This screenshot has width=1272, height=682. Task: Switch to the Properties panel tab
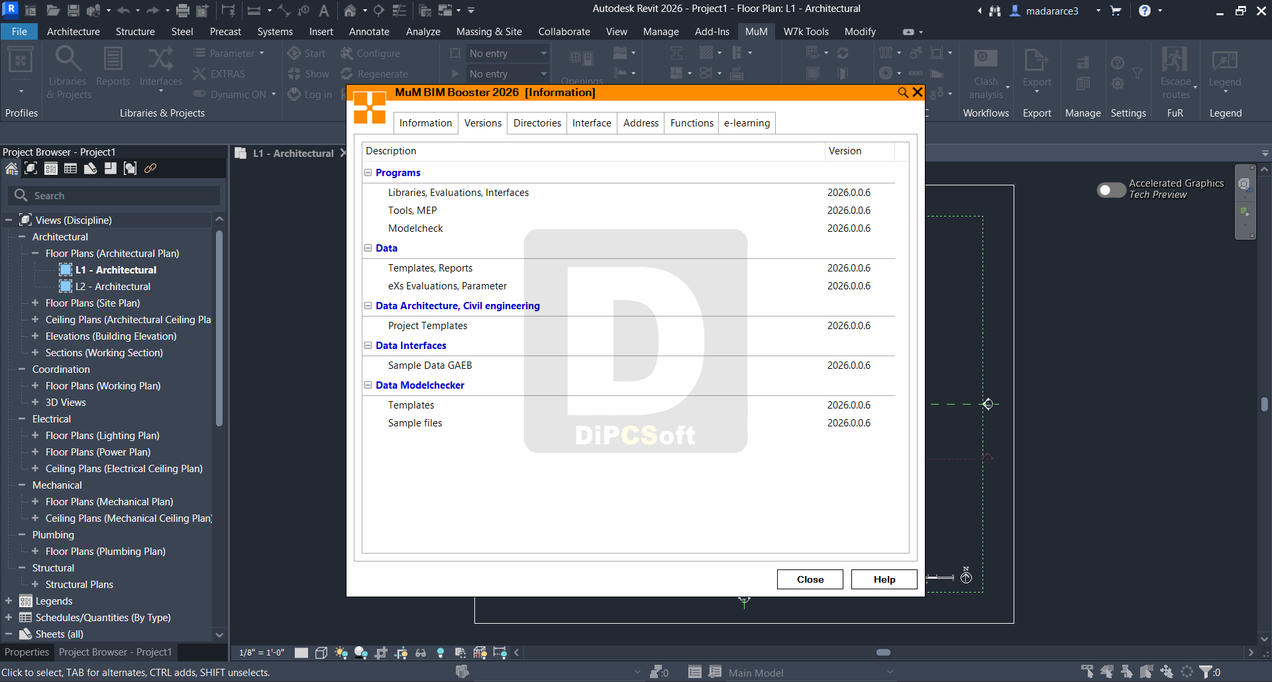tap(26, 652)
